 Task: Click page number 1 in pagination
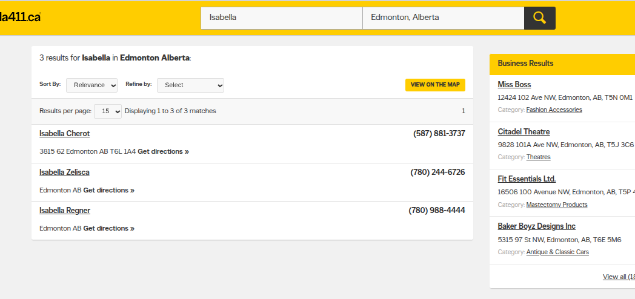464,111
